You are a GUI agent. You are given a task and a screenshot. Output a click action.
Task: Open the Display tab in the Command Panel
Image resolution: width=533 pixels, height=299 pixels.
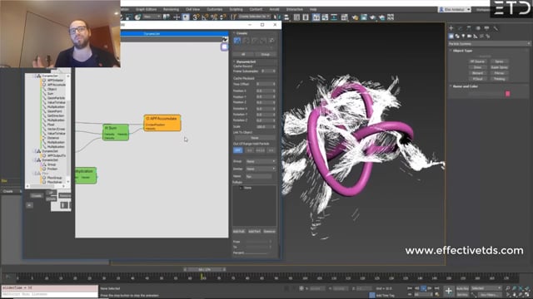tap(486, 28)
